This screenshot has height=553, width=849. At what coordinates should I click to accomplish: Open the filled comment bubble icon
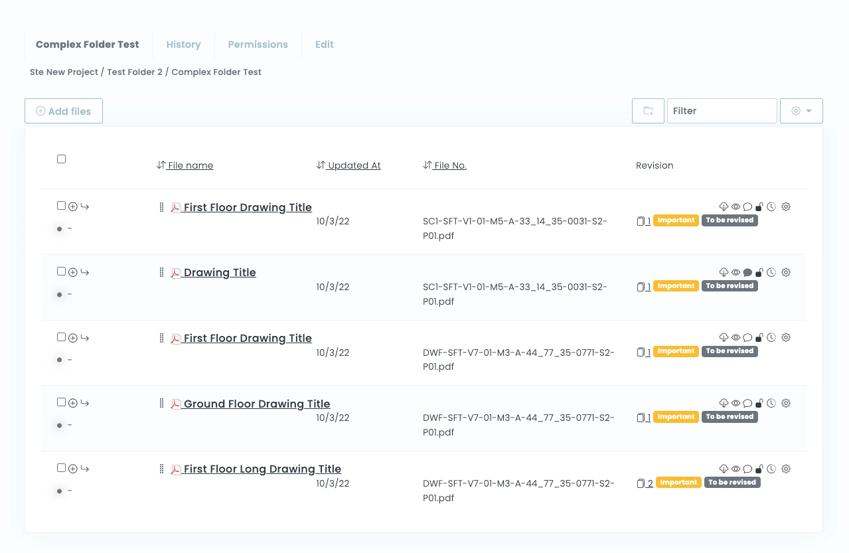pos(747,273)
